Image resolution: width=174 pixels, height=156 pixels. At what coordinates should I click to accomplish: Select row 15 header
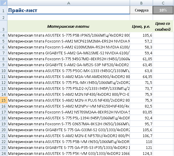tap(4, 100)
